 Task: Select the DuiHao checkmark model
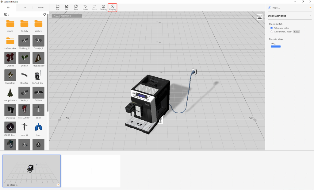pos(24,58)
